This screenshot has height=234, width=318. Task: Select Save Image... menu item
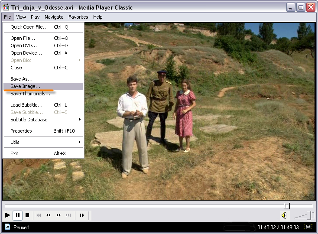[x=43, y=86]
